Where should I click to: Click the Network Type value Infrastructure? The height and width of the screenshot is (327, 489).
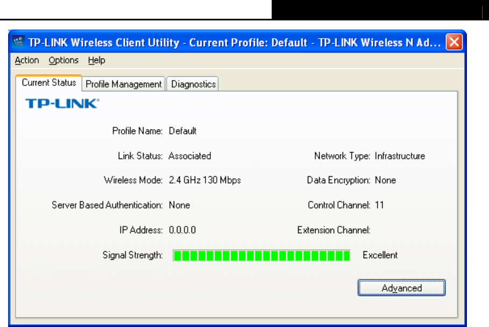[x=400, y=156]
